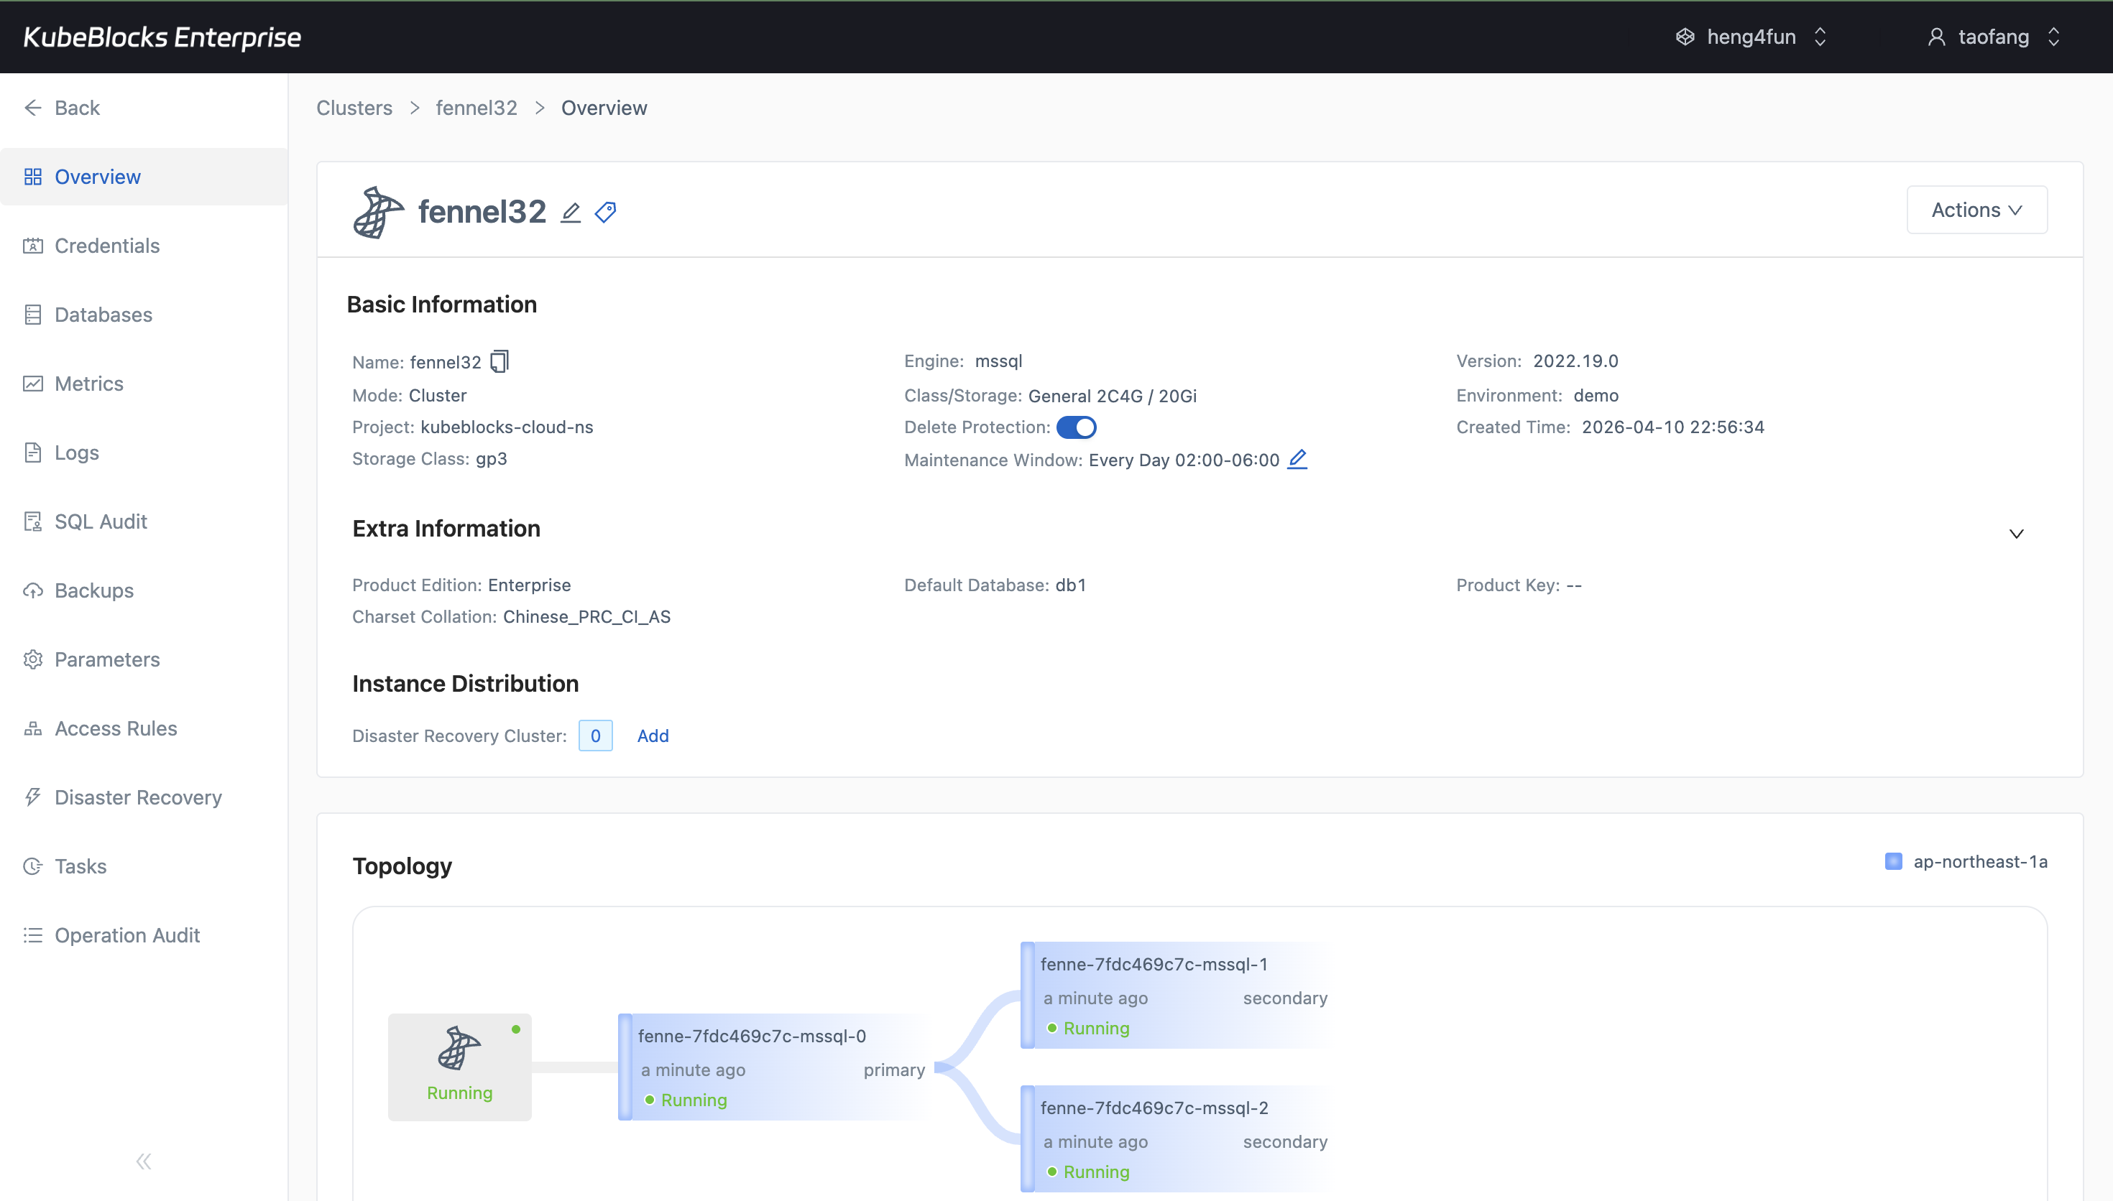Open the heng4fun workspace switcher
The height and width of the screenshot is (1201, 2113).
[x=1750, y=37]
